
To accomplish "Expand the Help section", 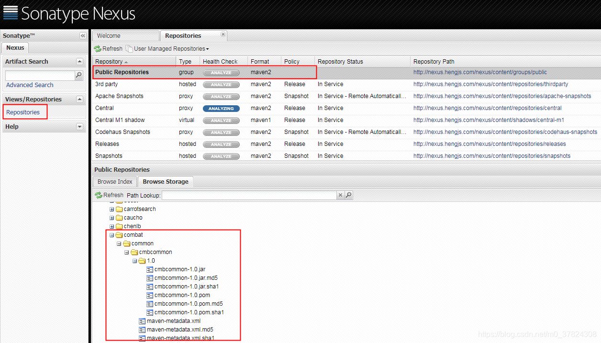I will (x=79, y=126).
